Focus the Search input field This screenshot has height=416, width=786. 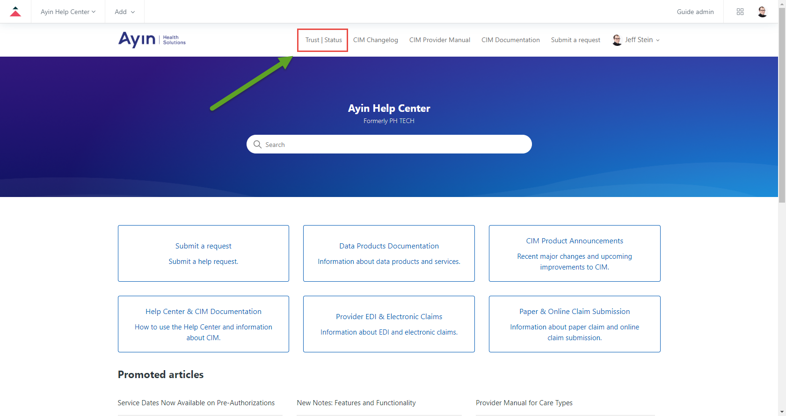pyautogui.click(x=389, y=144)
